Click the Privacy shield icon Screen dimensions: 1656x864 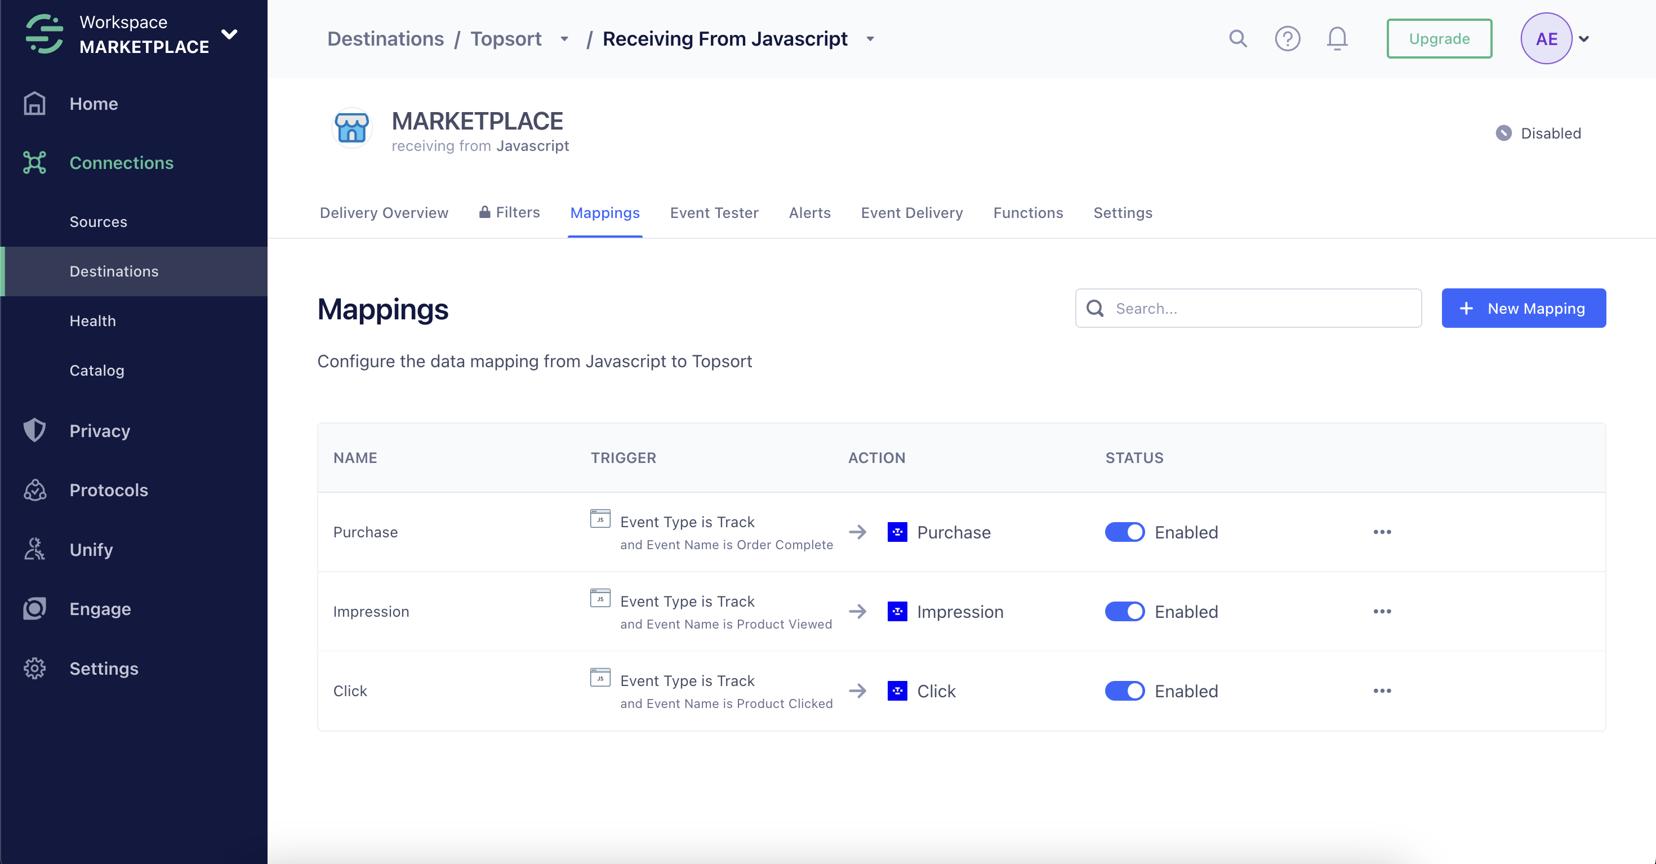[x=34, y=430]
